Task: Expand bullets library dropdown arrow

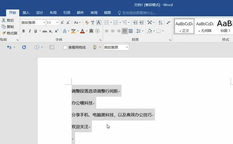Action: [x=111, y=22]
